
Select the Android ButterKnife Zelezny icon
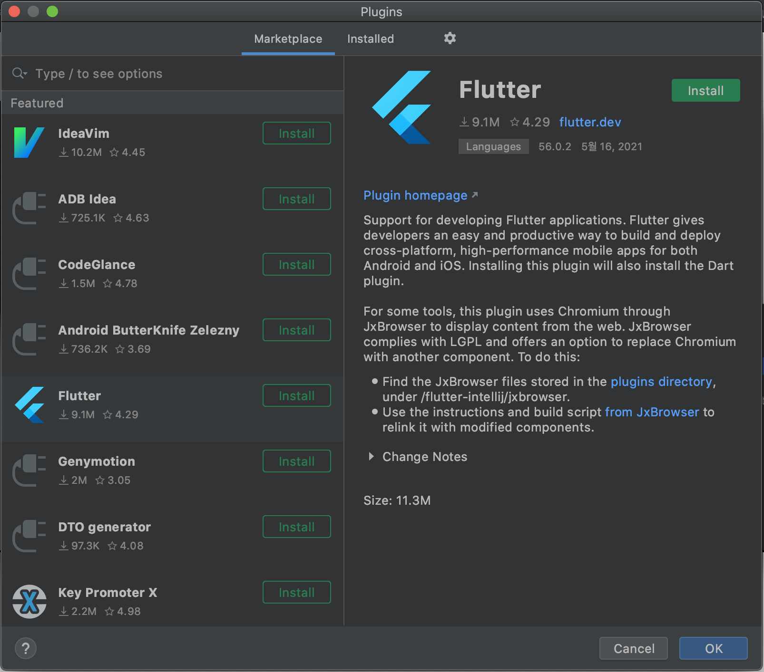click(x=29, y=339)
